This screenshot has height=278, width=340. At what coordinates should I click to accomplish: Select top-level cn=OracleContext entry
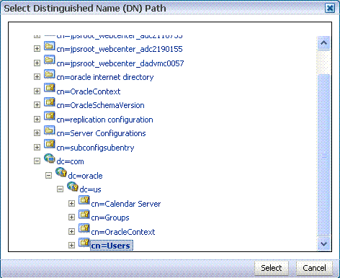(89, 91)
